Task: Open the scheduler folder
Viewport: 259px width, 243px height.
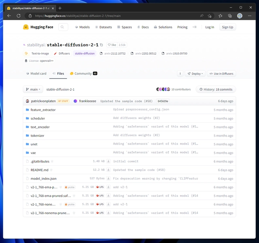Action: coord(38,118)
